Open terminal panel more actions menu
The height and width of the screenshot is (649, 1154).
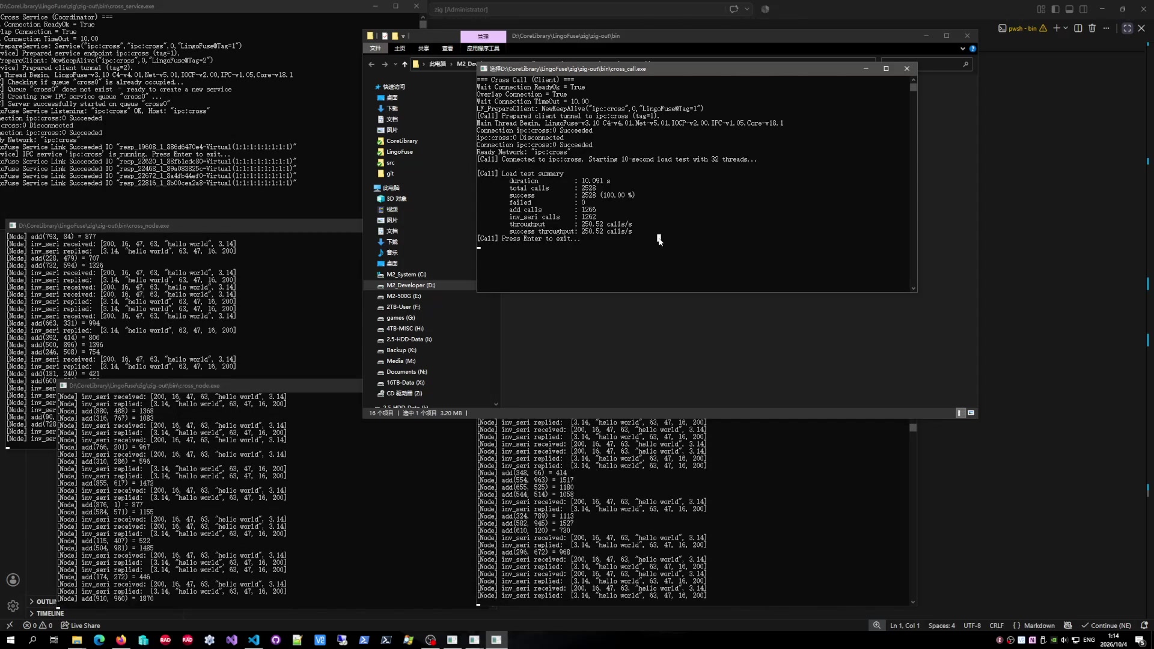1106,28
